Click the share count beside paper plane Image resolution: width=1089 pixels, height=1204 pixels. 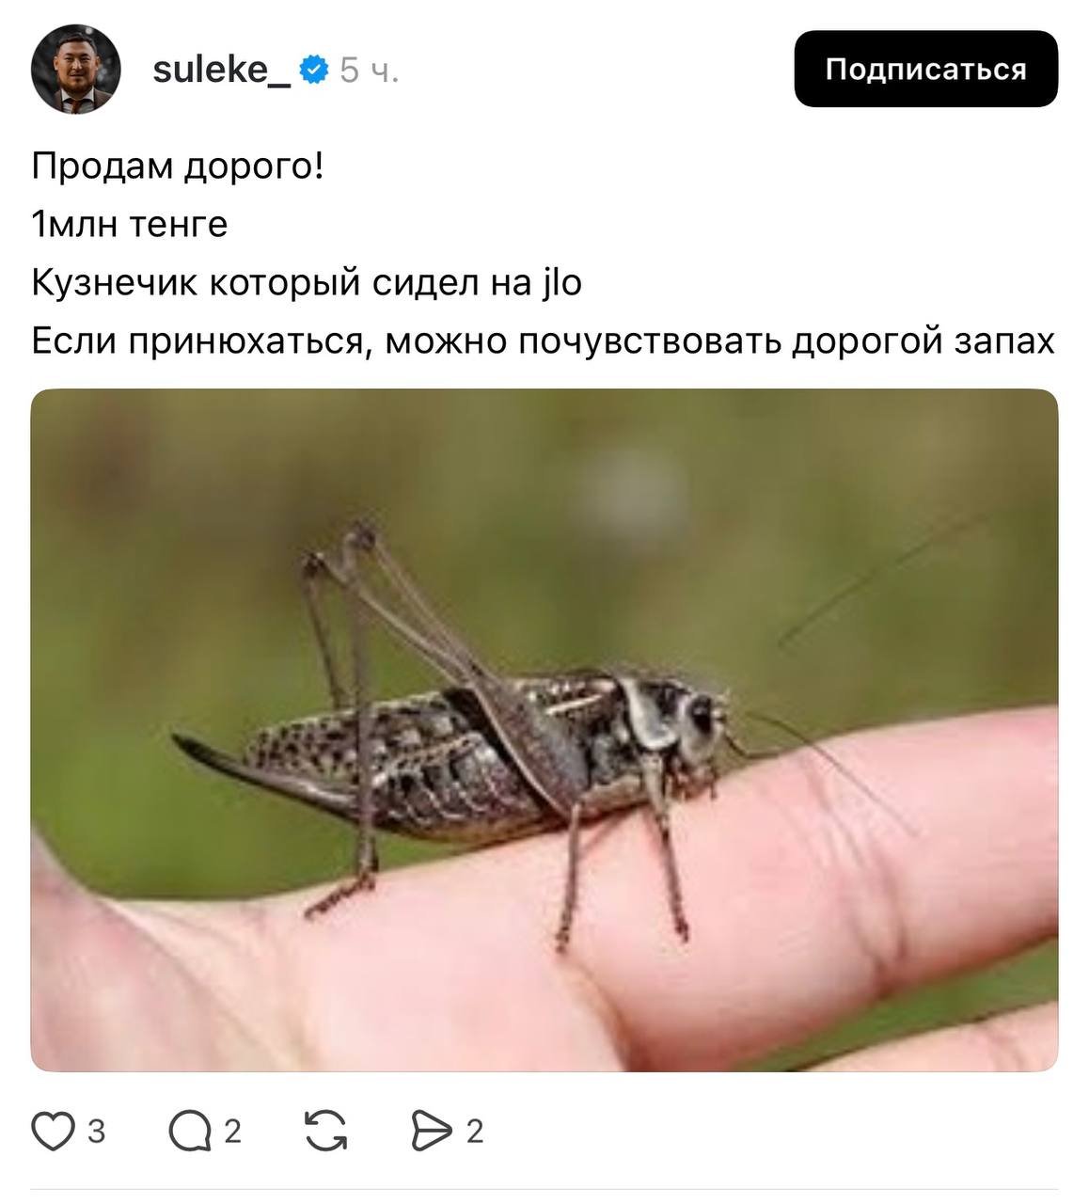475,1131
